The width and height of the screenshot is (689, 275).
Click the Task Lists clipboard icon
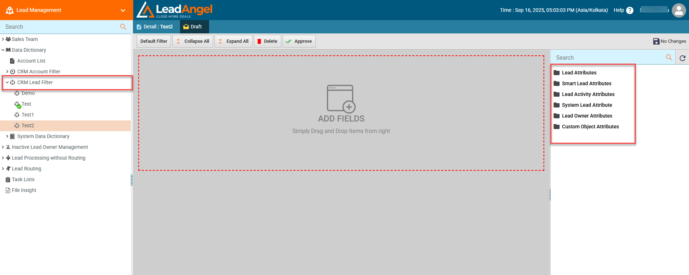tap(8, 179)
